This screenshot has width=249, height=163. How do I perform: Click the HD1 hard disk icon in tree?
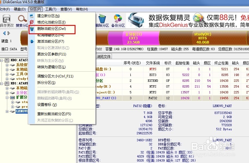[x=7, y=83]
